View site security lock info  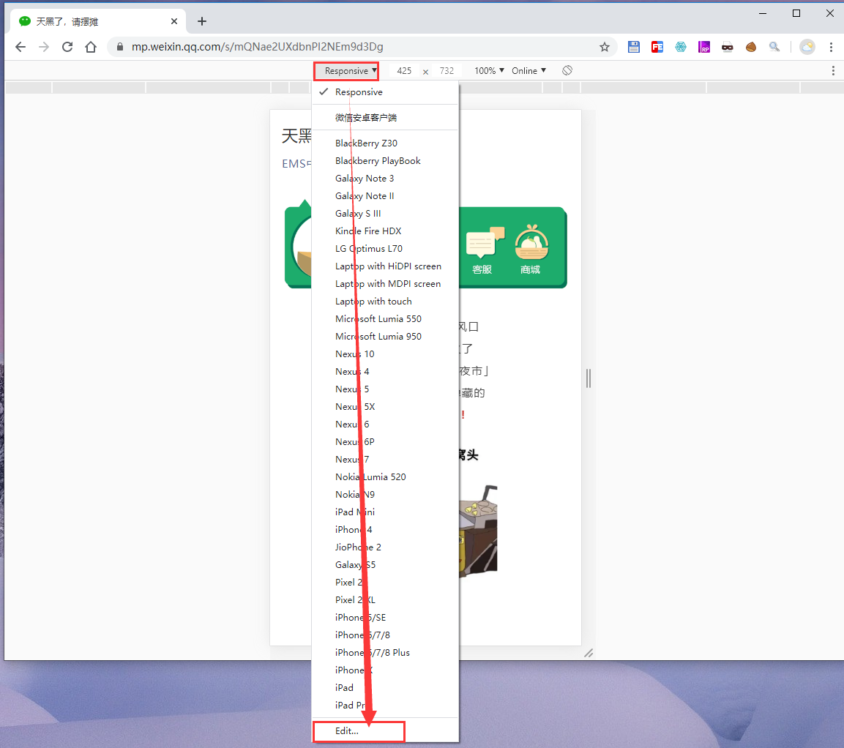(x=119, y=47)
